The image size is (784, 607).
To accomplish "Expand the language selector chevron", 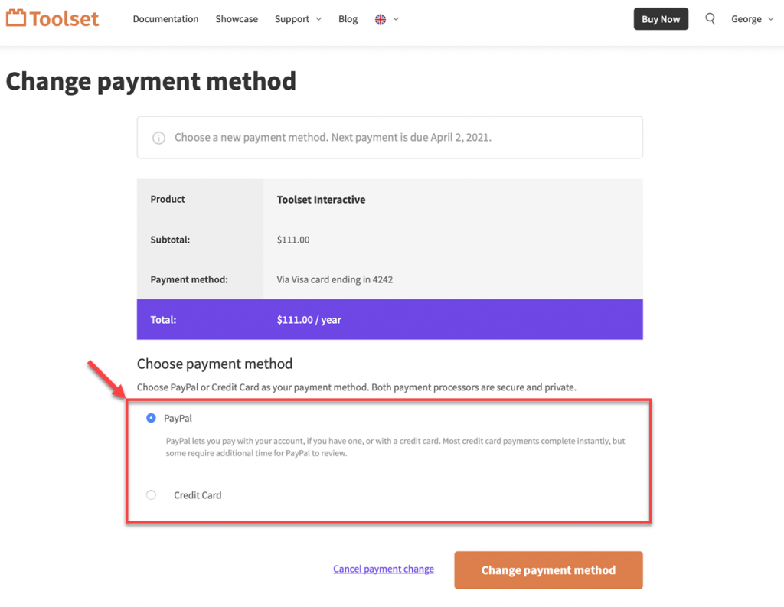I will [396, 18].
